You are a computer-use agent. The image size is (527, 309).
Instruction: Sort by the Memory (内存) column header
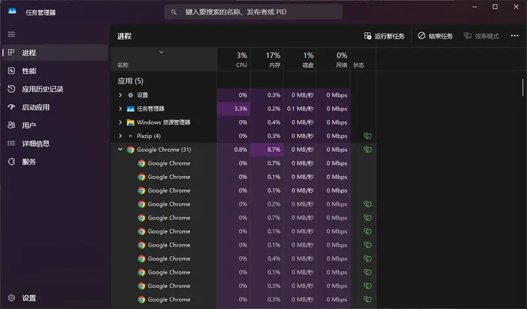tap(267, 59)
